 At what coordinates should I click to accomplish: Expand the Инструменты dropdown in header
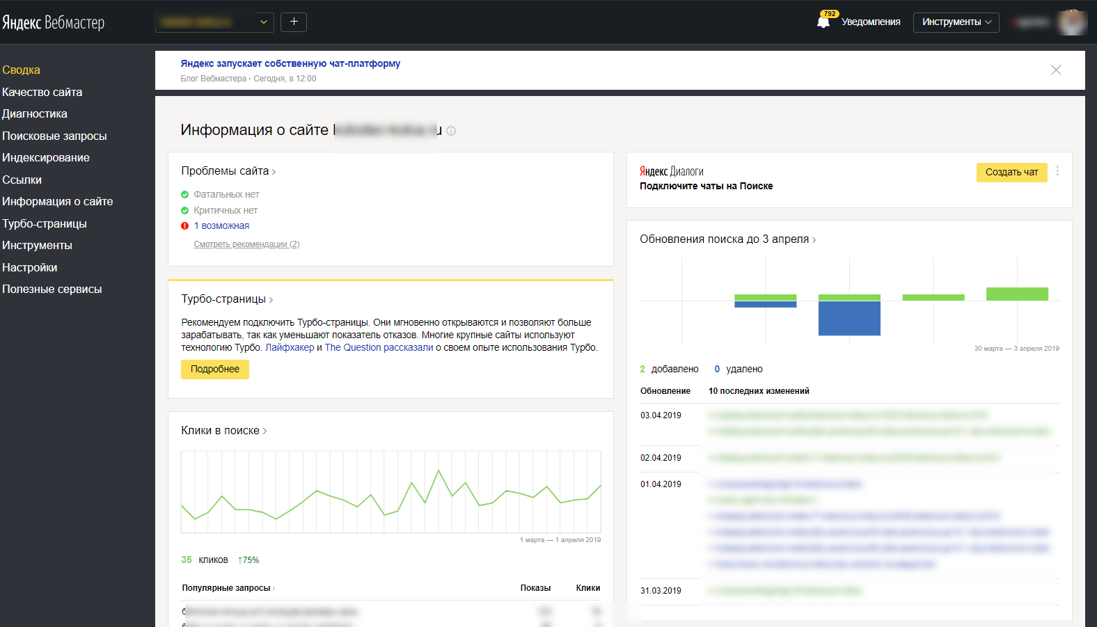(x=956, y=22)
